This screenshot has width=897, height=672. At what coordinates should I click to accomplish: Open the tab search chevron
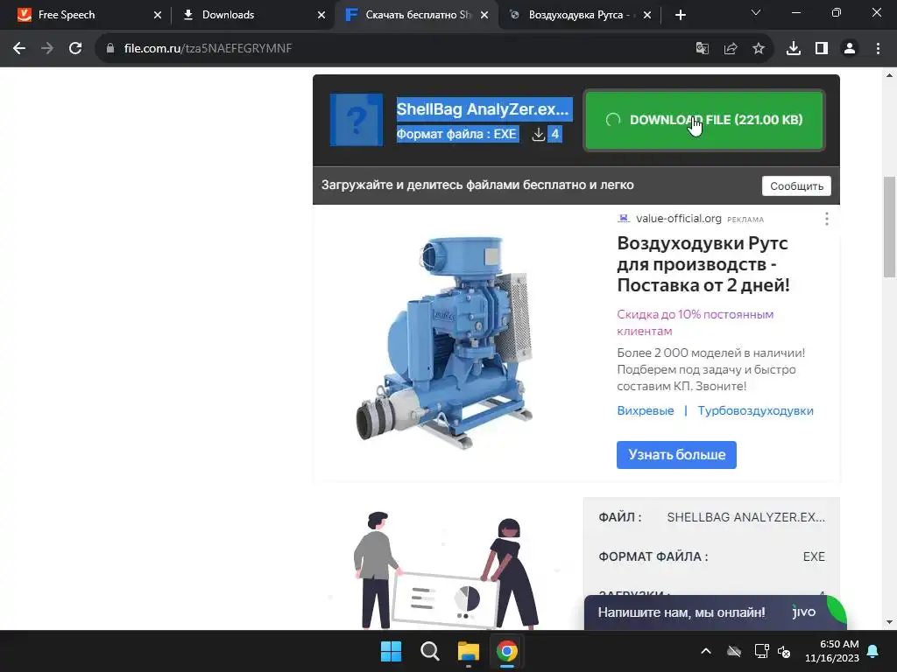tap(756, 12)
